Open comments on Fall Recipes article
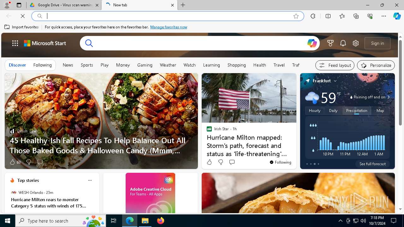Screen dimensions: 404x227 [40, 162]
